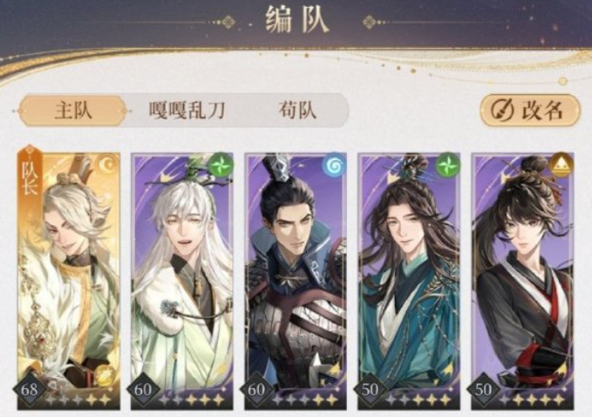This screenshot has width=592, height=417.
Task: Click the level 60 badge on armored warrior
Action: pyautogui.click(x=256, y=389)
